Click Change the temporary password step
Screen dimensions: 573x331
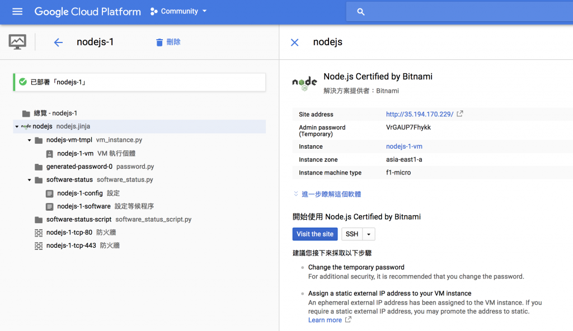(356, 267)
